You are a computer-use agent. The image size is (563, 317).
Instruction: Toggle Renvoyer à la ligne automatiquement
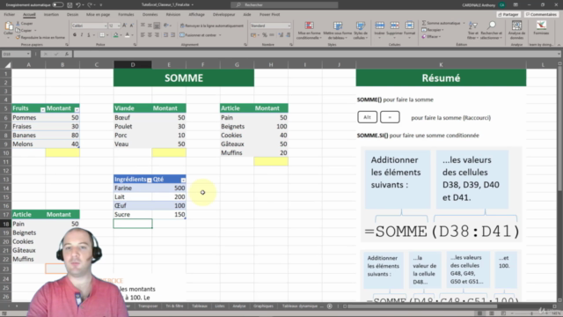coord(212,26)
